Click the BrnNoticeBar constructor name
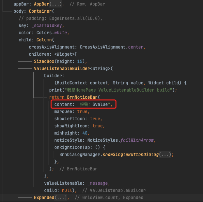 click(x=82, y=97)
